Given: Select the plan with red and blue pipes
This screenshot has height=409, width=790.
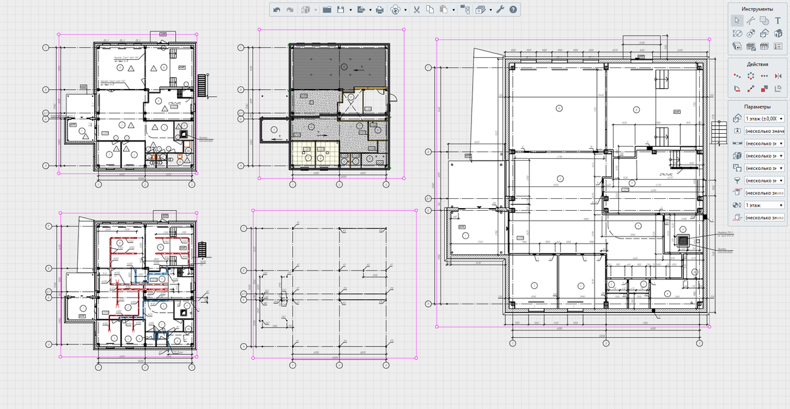Looking at the screenshot, I should (129, 285).
